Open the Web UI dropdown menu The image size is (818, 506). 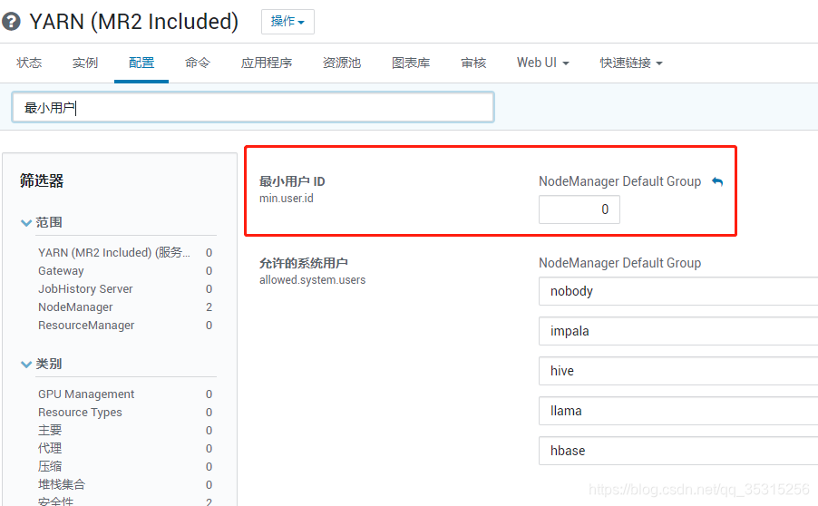click(x=542, y=63)
